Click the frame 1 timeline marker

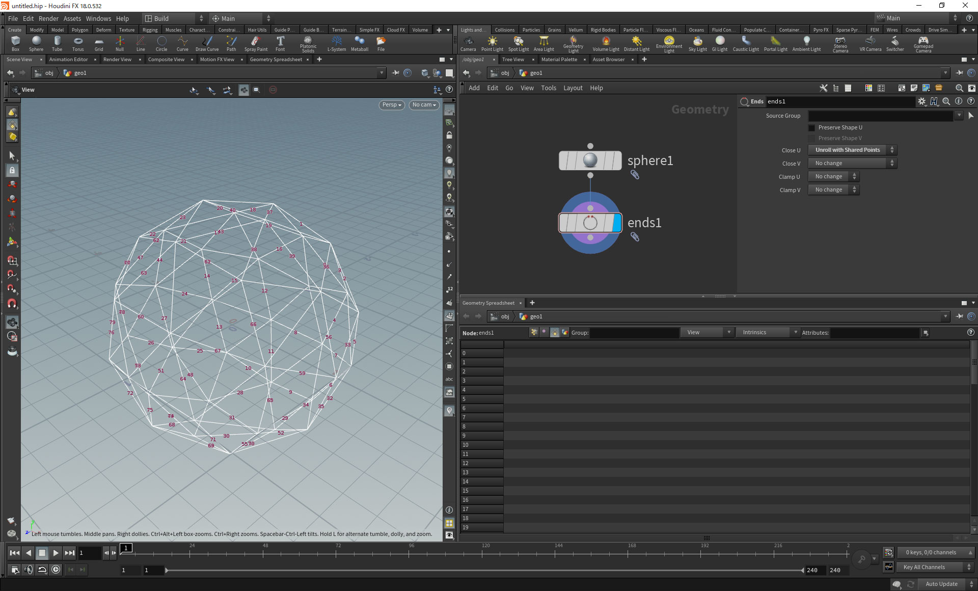(126, 548)
